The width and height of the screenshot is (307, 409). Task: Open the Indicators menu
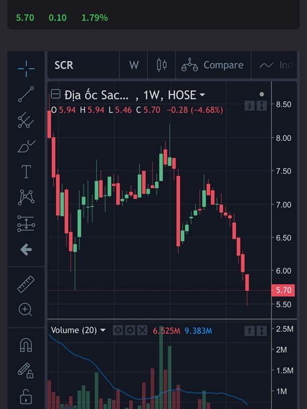pyautogui.click(x=274, y=65)
